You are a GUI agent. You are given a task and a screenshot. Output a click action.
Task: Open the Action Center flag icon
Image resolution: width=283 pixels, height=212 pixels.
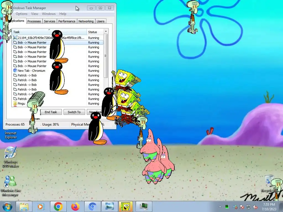[242, 207]
